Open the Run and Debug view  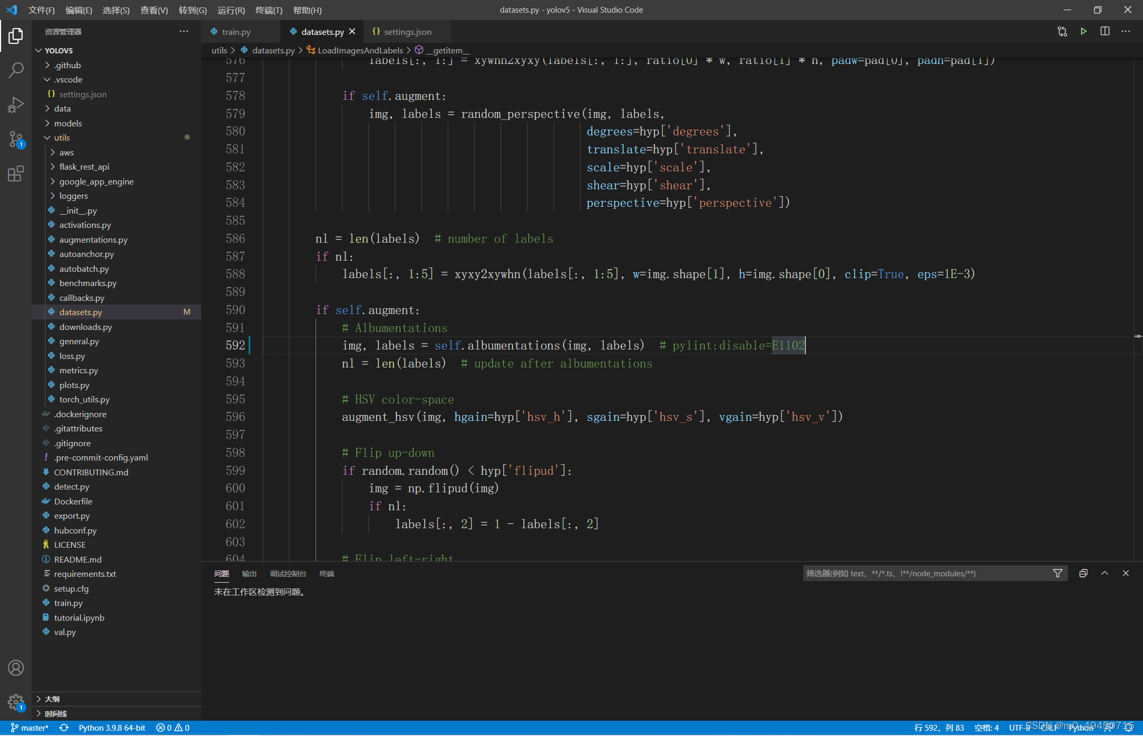tap(16, 104)
